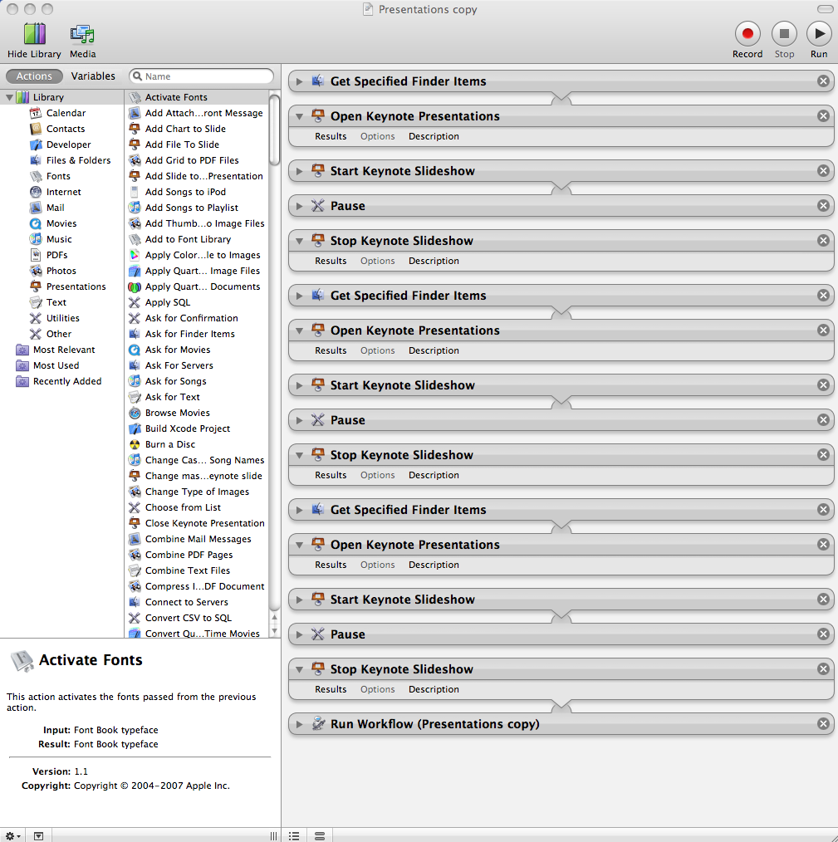Select the Presentations category in Library
This screenshot has width=838, height=842.
(76, 286)
